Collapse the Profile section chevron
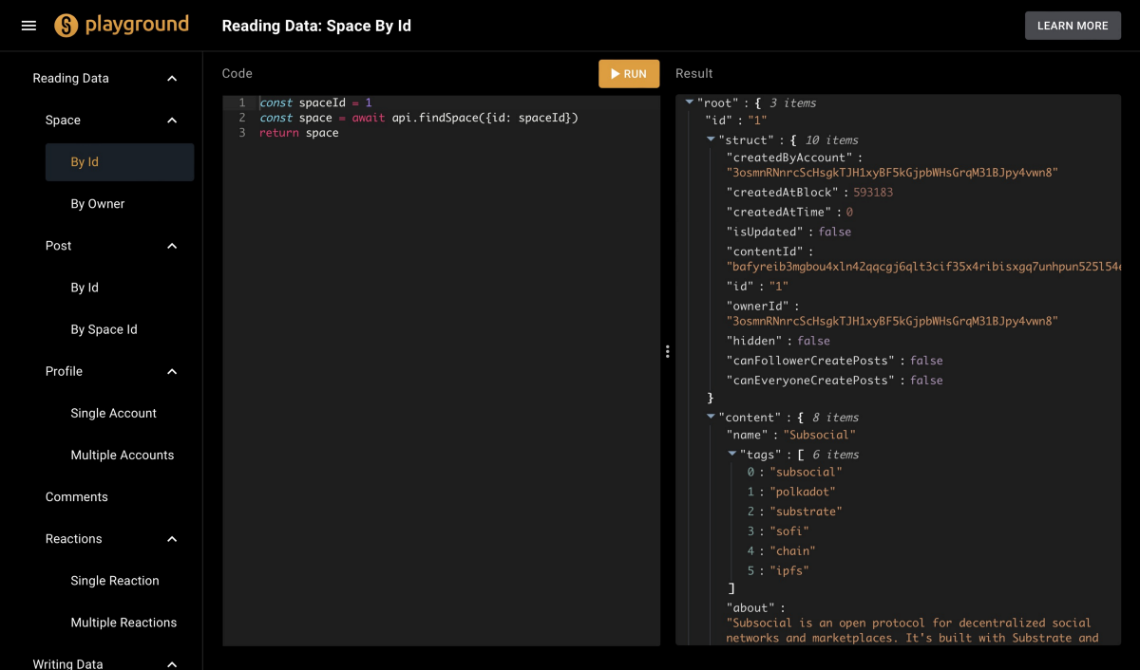Viewport: 1140px width, 670px height. pyautogui.click(x=172, y=371)
